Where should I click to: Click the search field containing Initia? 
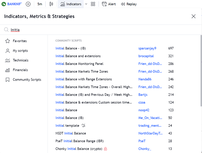100,30
